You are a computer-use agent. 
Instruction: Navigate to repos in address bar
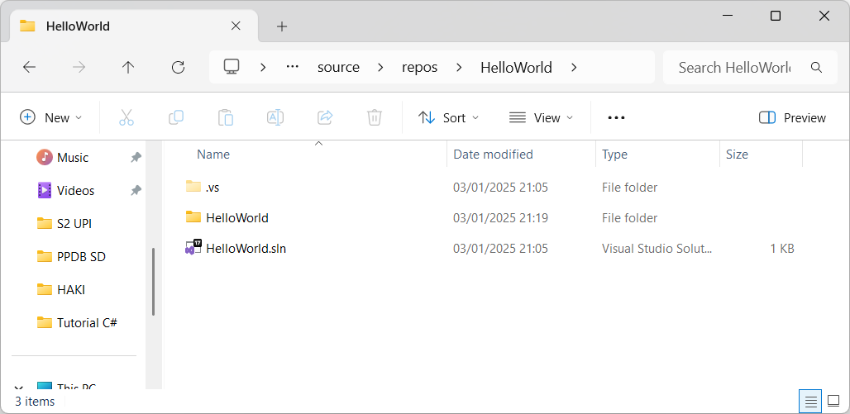[x=419, y=68]
